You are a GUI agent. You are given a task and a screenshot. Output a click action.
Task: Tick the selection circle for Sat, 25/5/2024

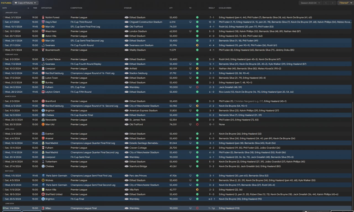(4, 199)
